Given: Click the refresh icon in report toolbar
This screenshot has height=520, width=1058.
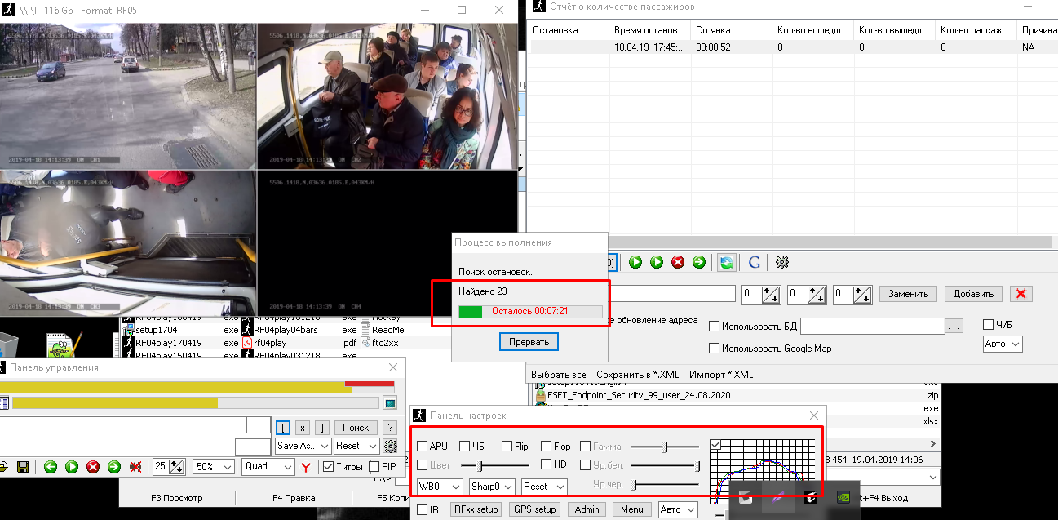Looking at the screenshot, I should [x=726, y=262].
